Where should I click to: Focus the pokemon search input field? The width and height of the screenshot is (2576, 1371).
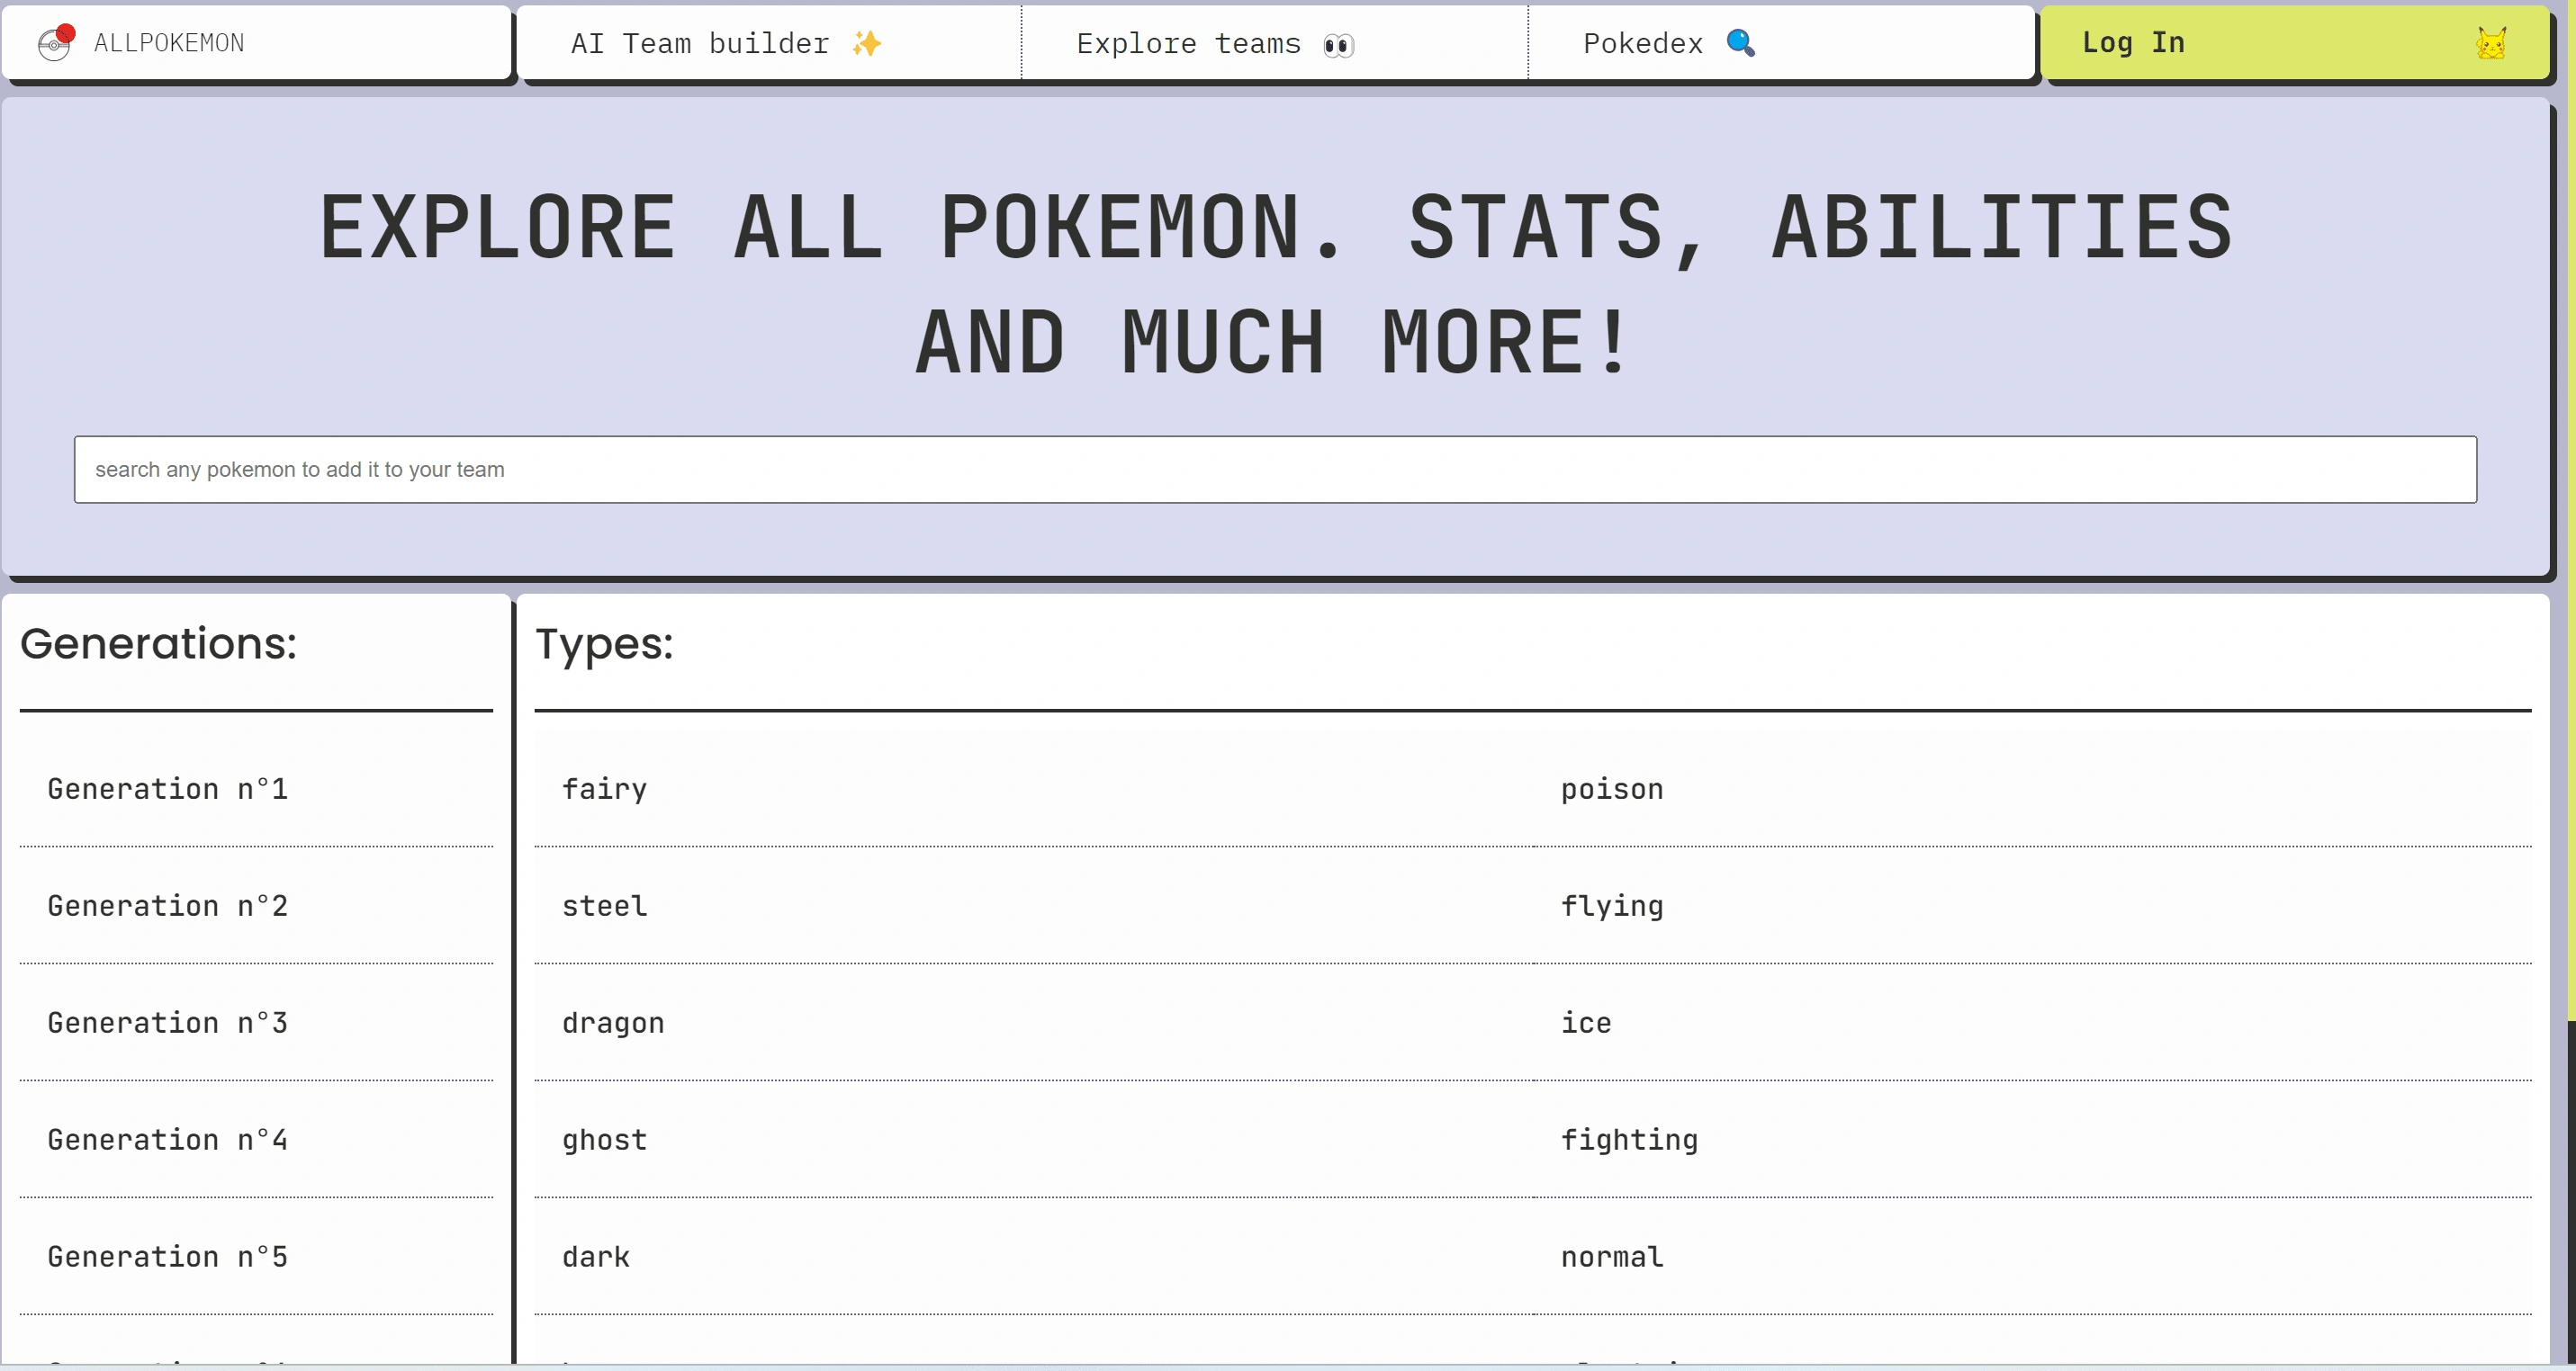(1275, 470)
